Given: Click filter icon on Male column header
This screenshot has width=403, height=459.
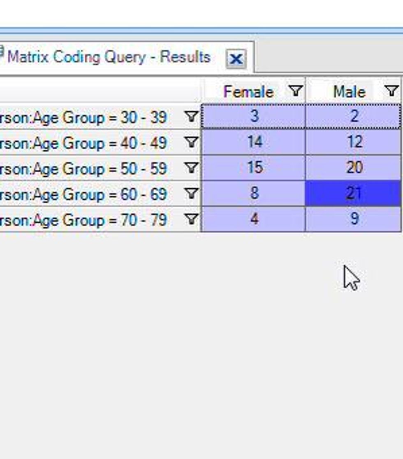Looking at the screenshot, I should pyautogui.click(x=392, y=91).
